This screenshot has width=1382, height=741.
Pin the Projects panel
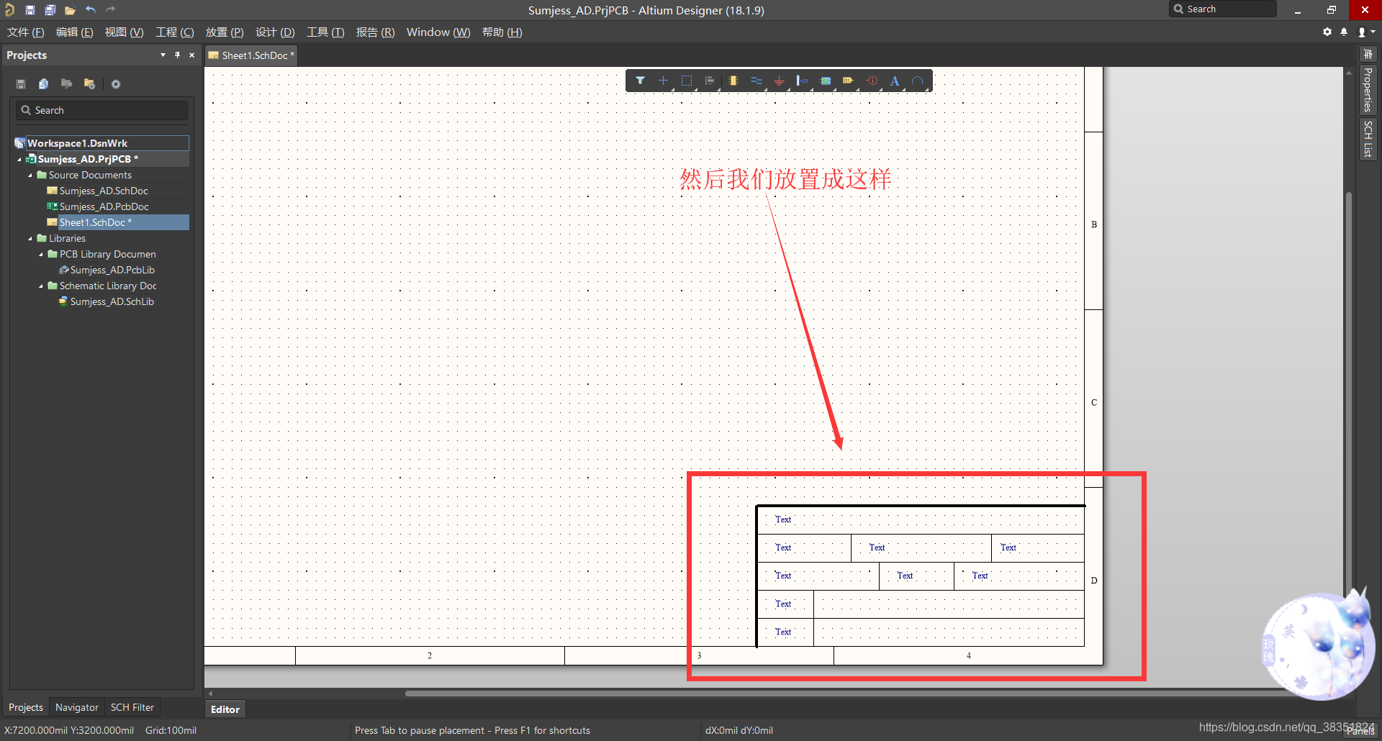tap(177, 55)
